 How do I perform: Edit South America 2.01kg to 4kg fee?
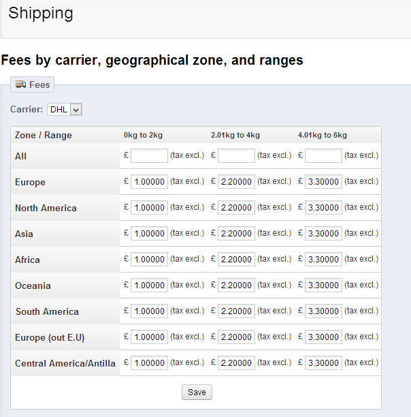click(236, 311)
